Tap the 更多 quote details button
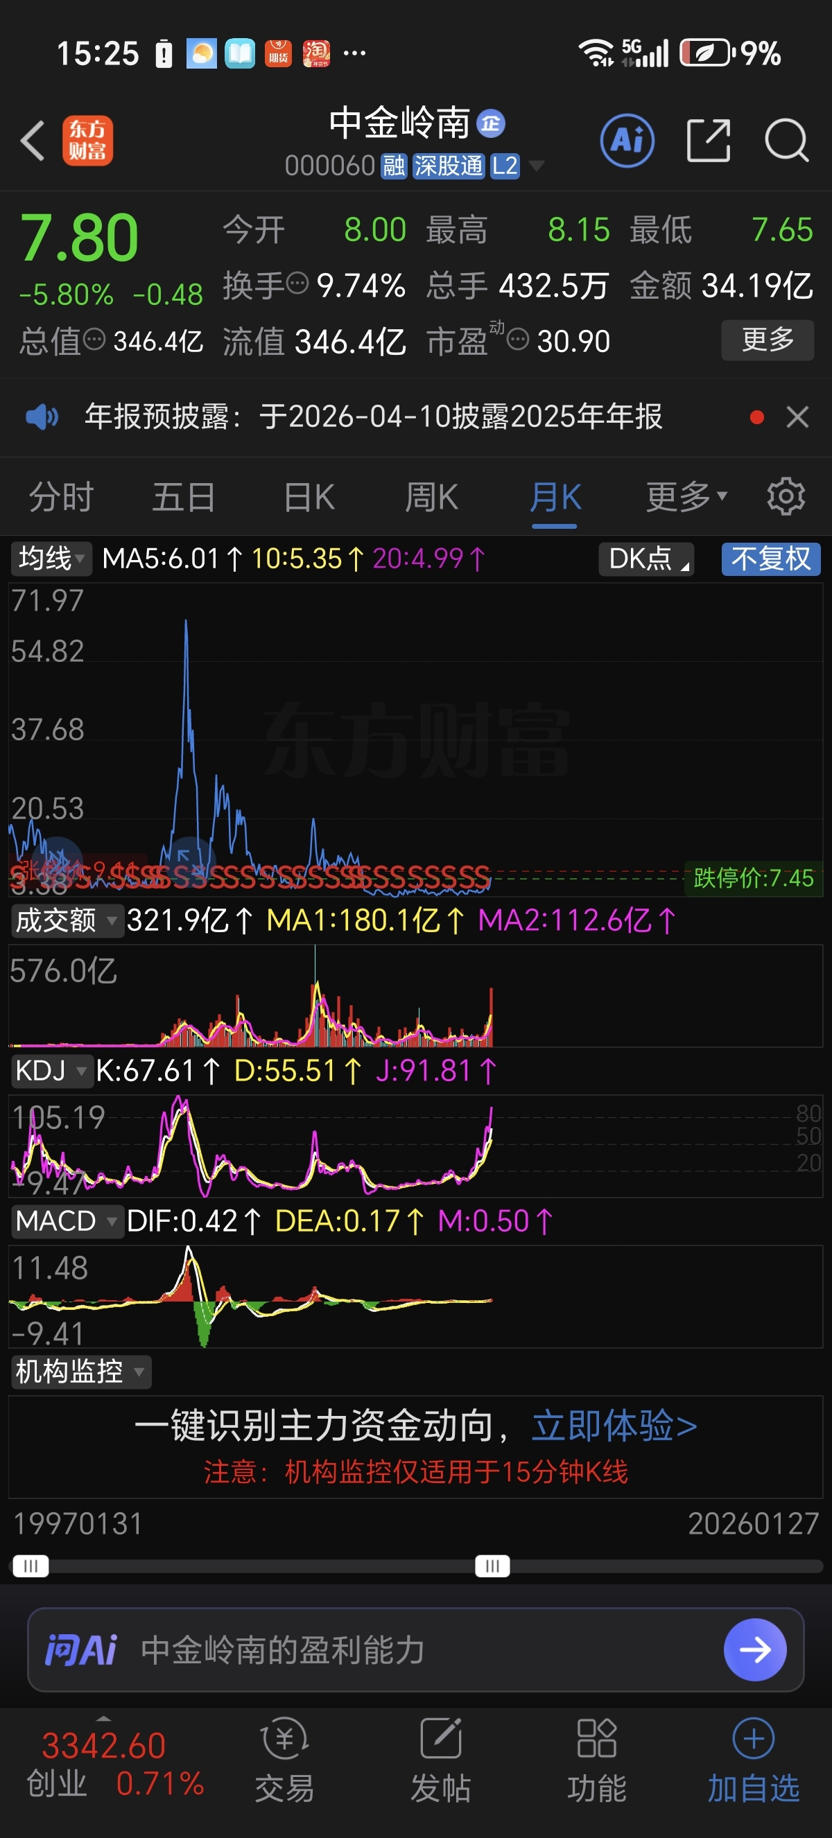The height and width of the screenshot is (1838, 832). (768, 340)
